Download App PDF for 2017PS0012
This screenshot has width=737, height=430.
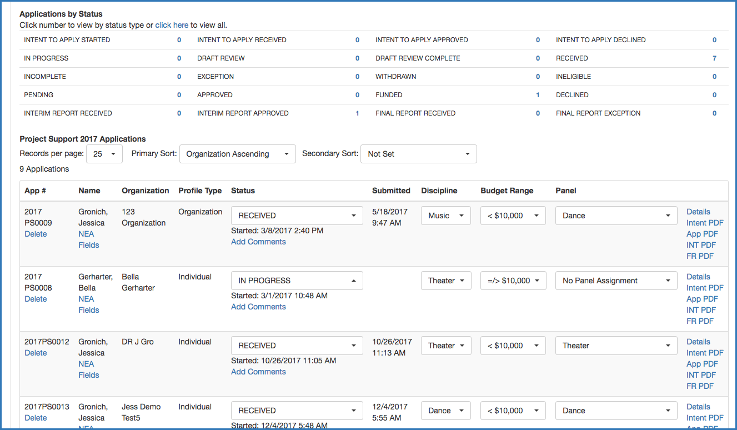click(x=702, y=364)
